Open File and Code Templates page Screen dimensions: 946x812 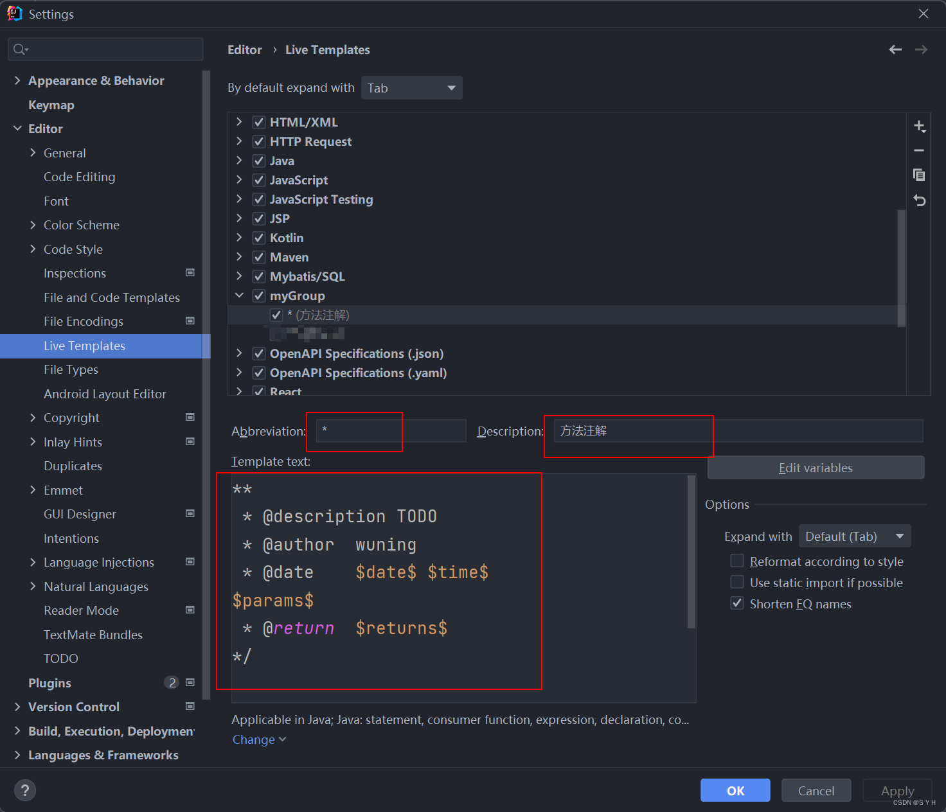coord(112,297)
